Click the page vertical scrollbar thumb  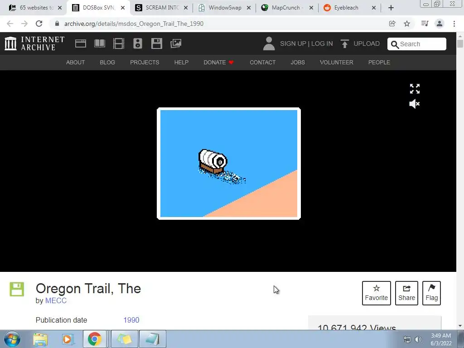[x=460, y=43]
